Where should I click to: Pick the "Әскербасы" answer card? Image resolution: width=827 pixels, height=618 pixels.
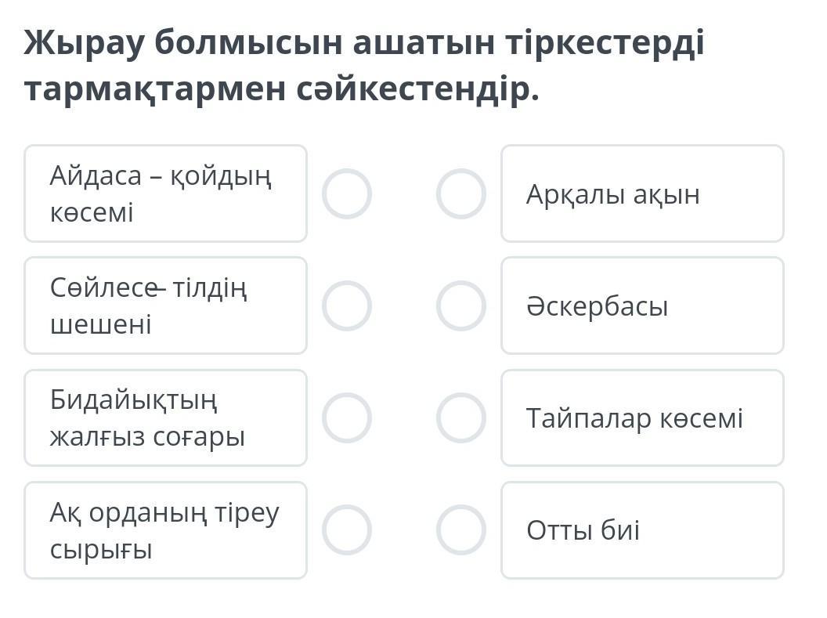641,305
